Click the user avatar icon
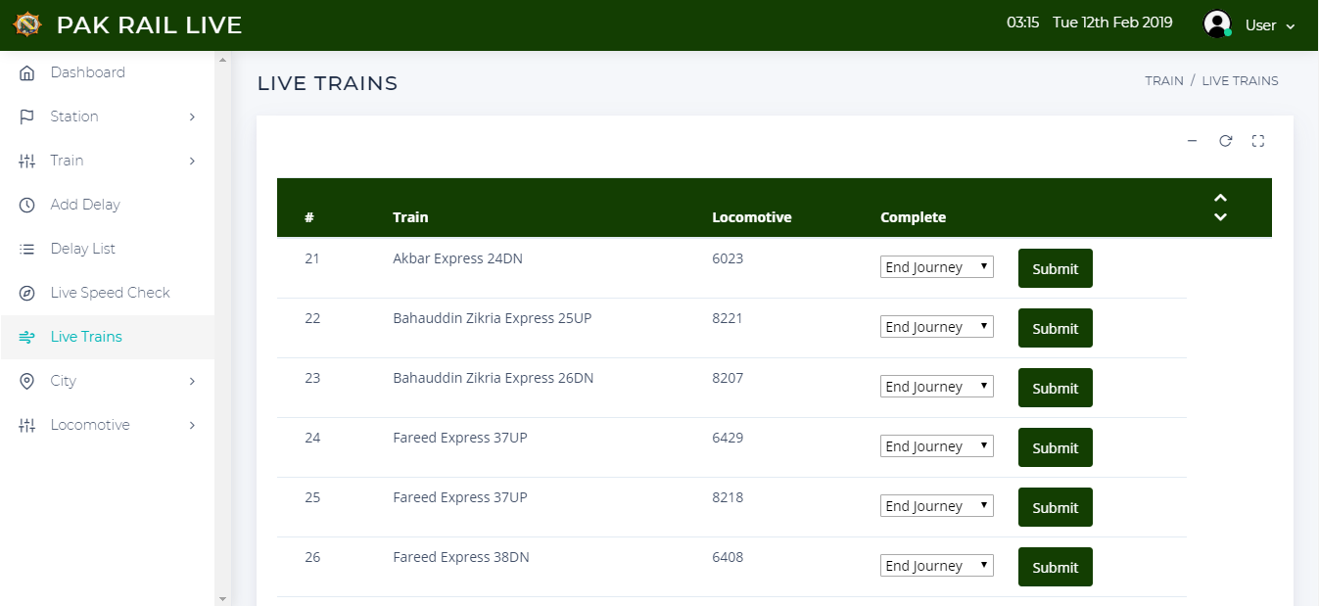This screenshot has width=1319, height=606. tap(1216, 24)
